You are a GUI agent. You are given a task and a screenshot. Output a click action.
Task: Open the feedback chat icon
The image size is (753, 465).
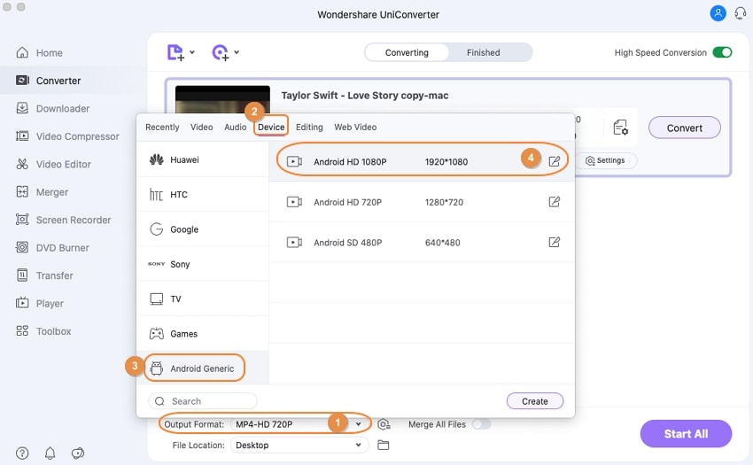(78, 453)
